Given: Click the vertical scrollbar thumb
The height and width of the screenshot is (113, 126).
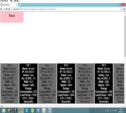Looking at the screenshot, I should click(x=125, y=36).
